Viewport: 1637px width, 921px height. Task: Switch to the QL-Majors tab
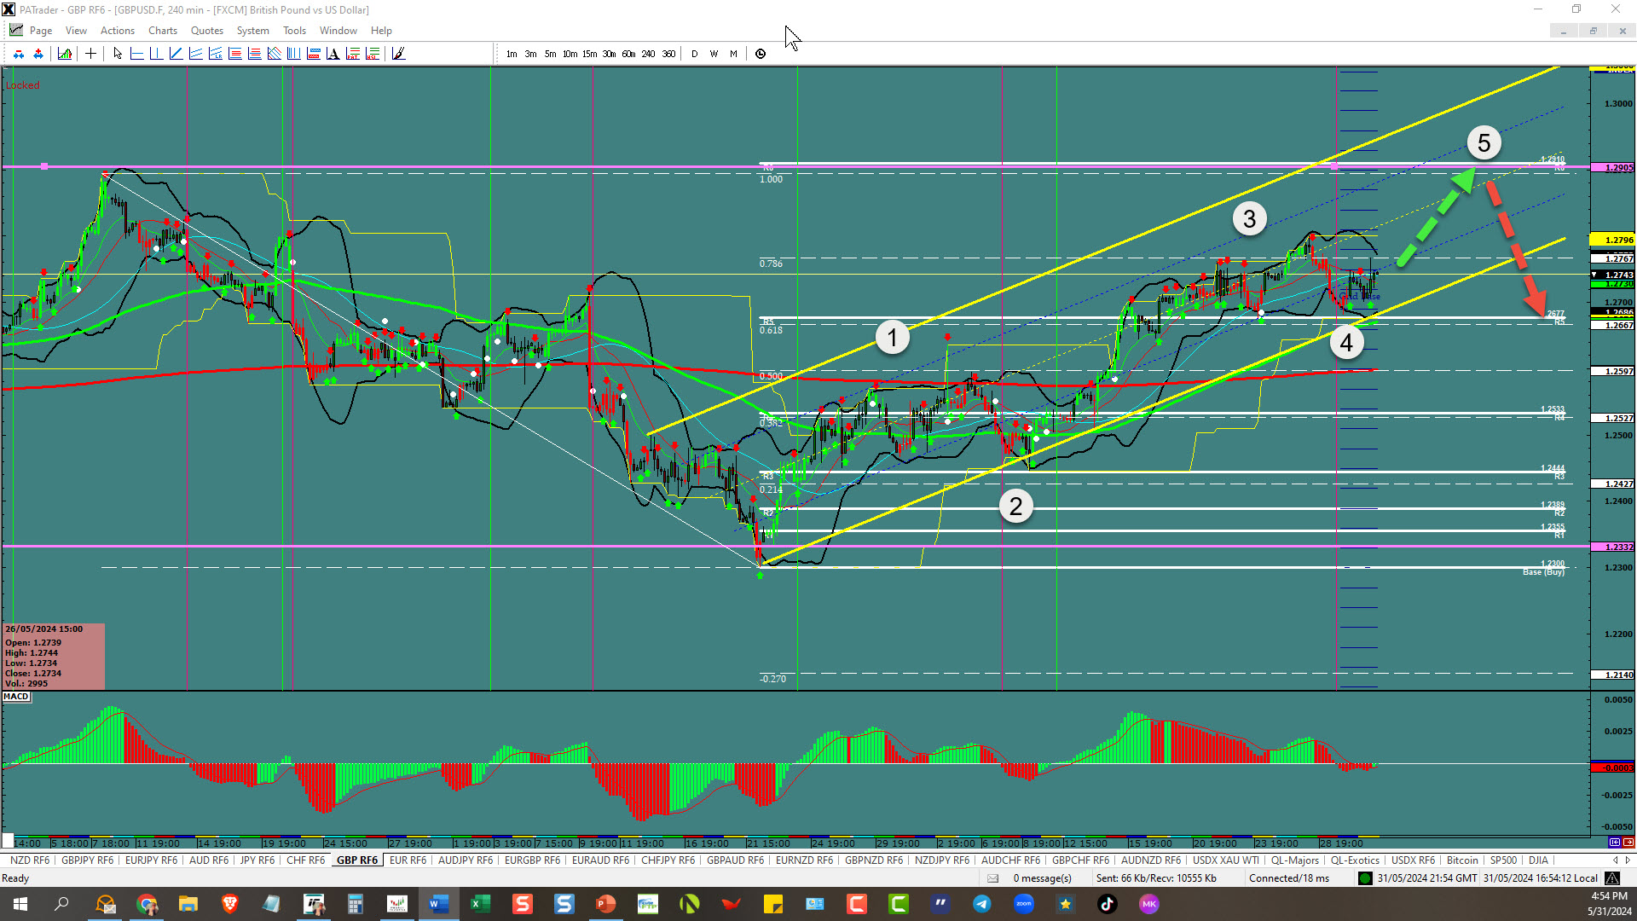1295,860
